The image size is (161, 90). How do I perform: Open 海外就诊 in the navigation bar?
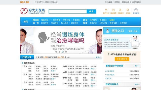(x=103, y=20)
